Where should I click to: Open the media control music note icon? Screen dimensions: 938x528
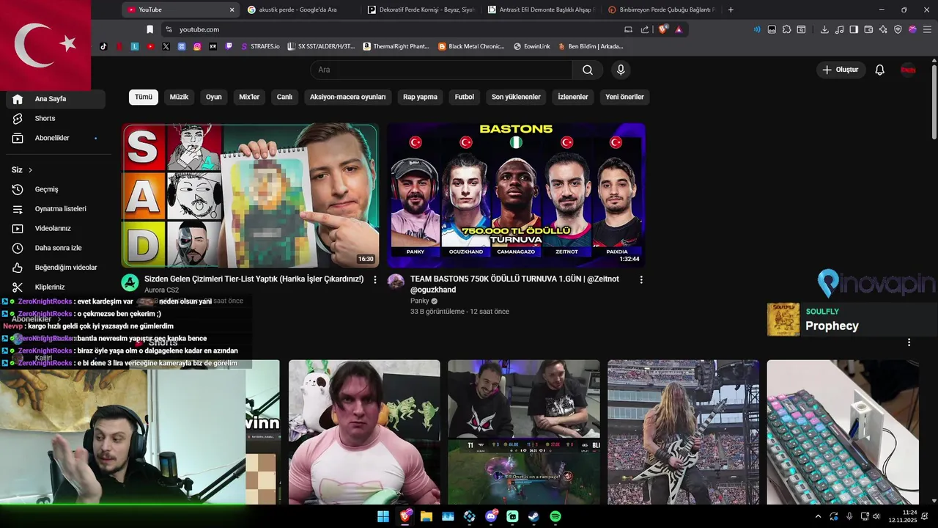point(839,29)
